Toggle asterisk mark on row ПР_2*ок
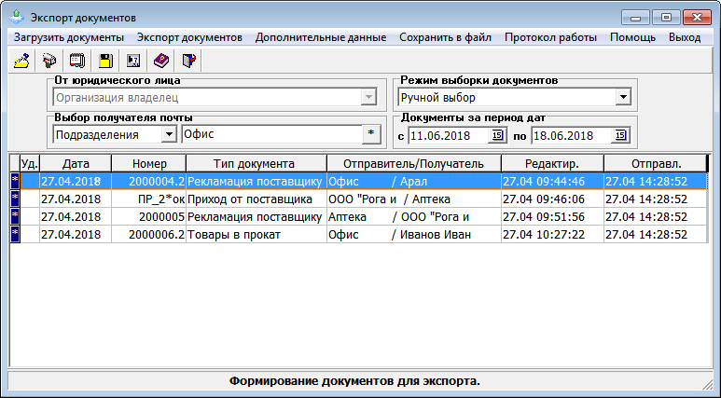Viewport: 721px width, 398px height. coord(15,199)
